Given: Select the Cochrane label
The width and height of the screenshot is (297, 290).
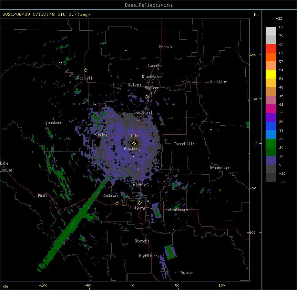Looking at the screenshot, I should pyautogui.click(x=111, y=196).
